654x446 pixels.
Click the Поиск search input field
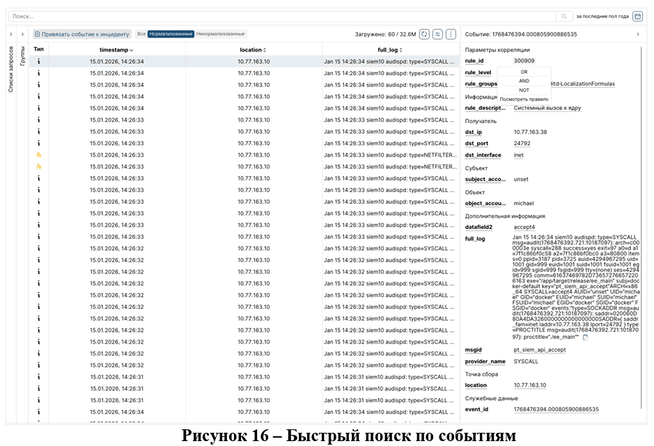tap(279, 16)
